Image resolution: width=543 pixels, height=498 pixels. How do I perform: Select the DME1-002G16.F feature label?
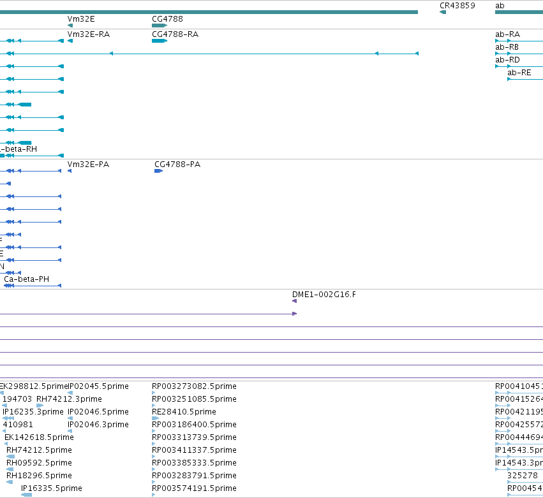click(x=324, y=295)
